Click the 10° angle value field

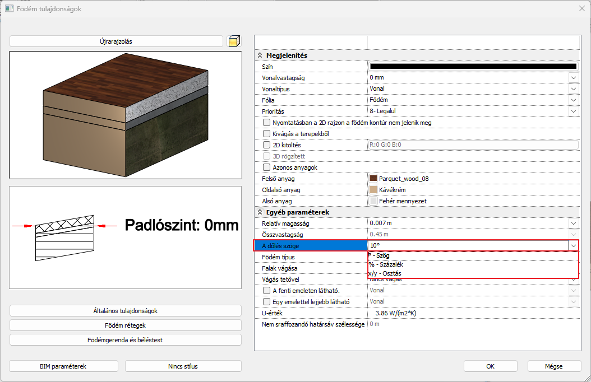click(468, 246)
